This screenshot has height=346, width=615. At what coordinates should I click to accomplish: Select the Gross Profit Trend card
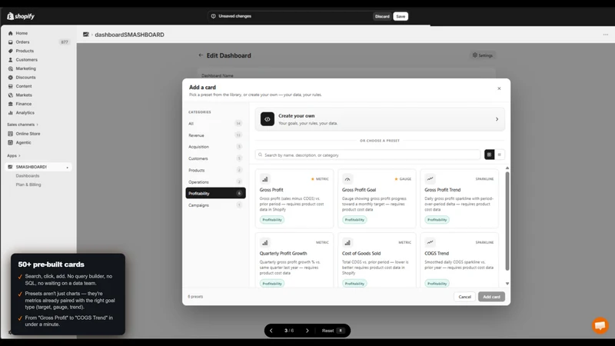[x=459, y=199]
